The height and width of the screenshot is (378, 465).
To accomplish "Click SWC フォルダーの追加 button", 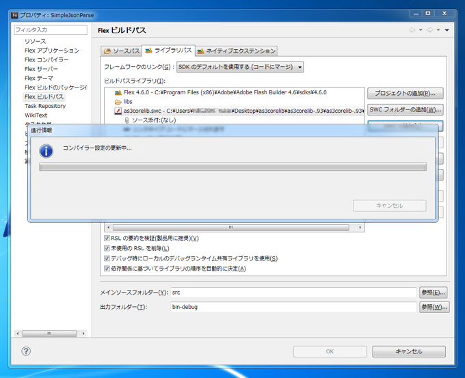I will coord(405,109).
